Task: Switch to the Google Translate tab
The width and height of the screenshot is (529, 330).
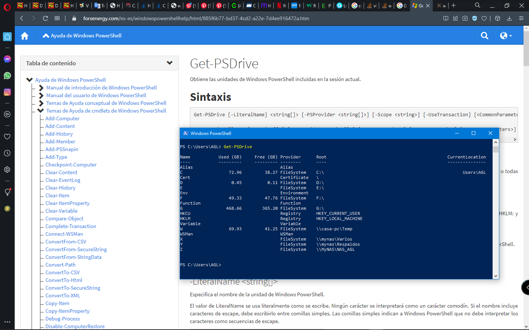Action: (x=100, y=5)
